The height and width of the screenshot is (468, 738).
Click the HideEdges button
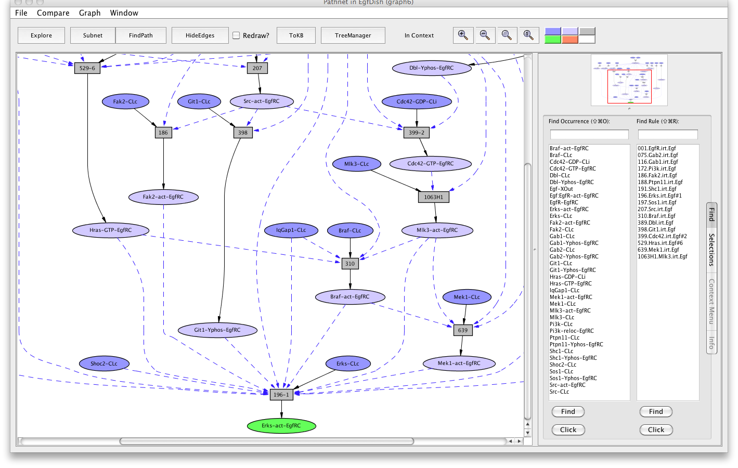click(200, 35)
